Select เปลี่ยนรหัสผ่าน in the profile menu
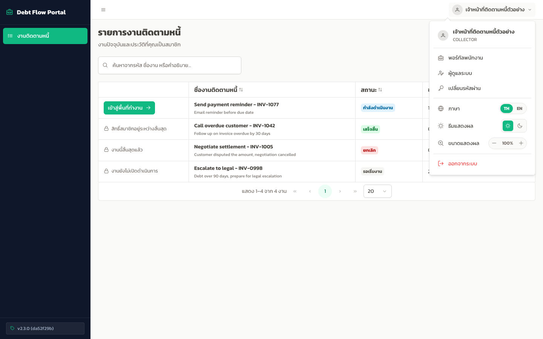 (x=482, y=88)
